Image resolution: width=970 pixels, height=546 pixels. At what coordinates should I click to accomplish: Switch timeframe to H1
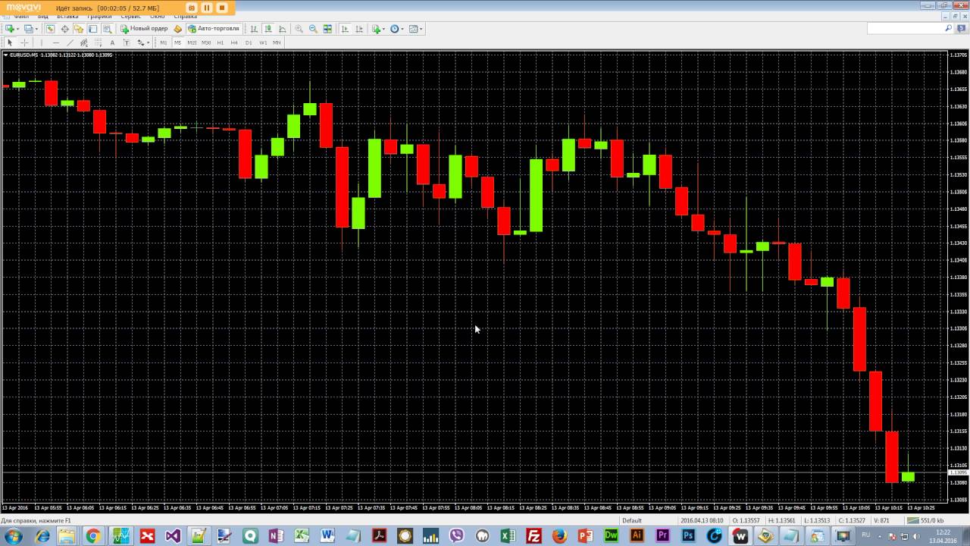221,42
